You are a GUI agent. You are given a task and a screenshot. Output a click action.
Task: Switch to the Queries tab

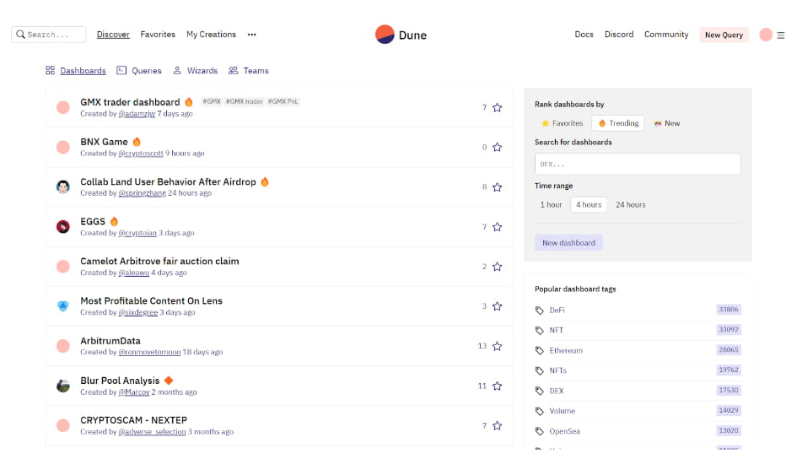point(139,71)
